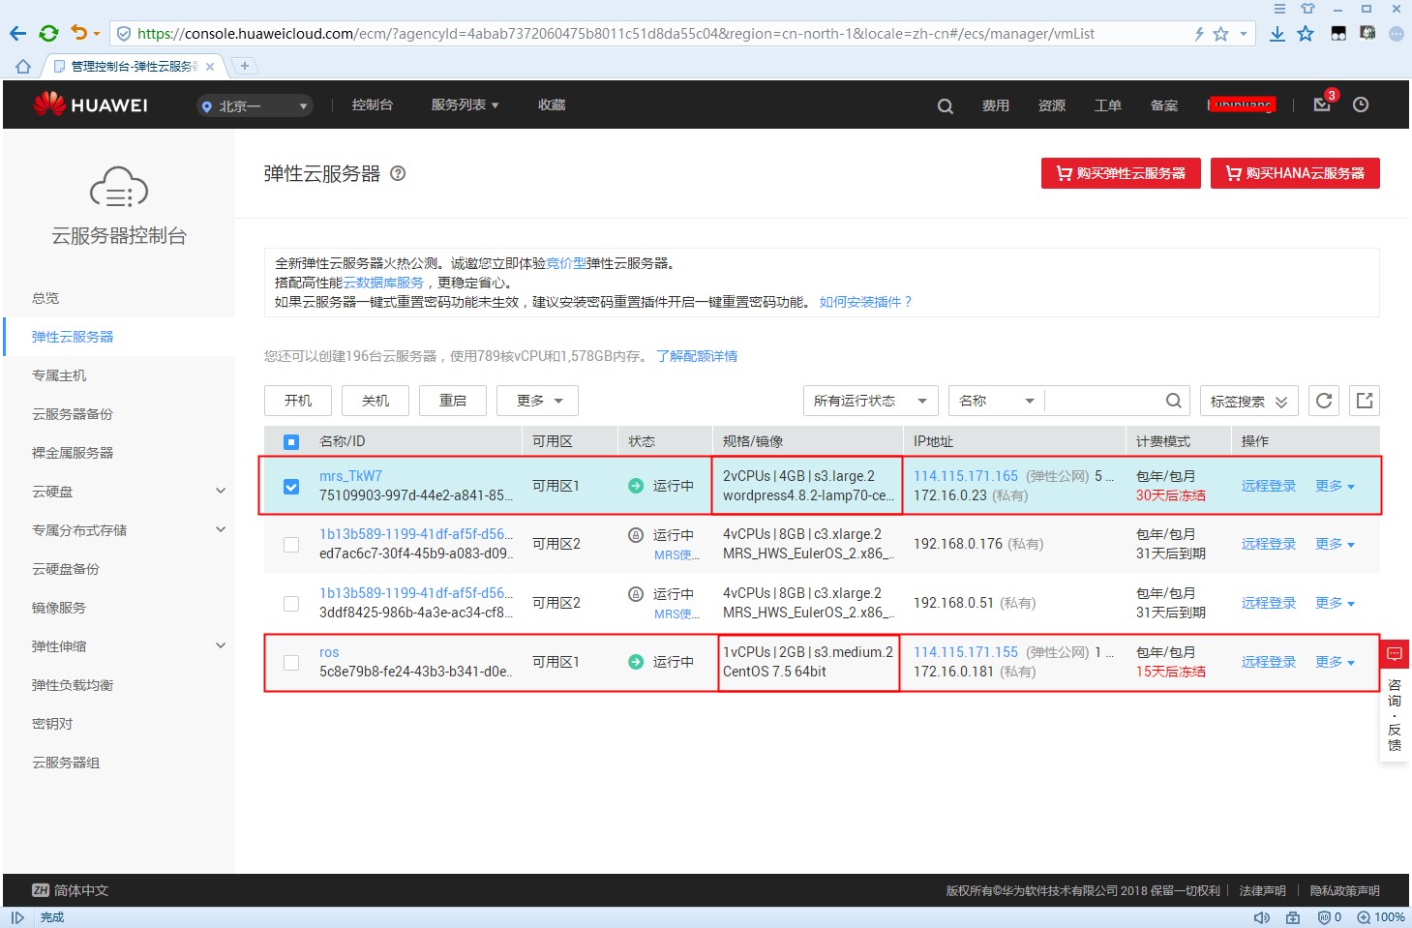1412x928 pixels.
Task: Open the 资源 menu in header
Action: click(1052, 105)
